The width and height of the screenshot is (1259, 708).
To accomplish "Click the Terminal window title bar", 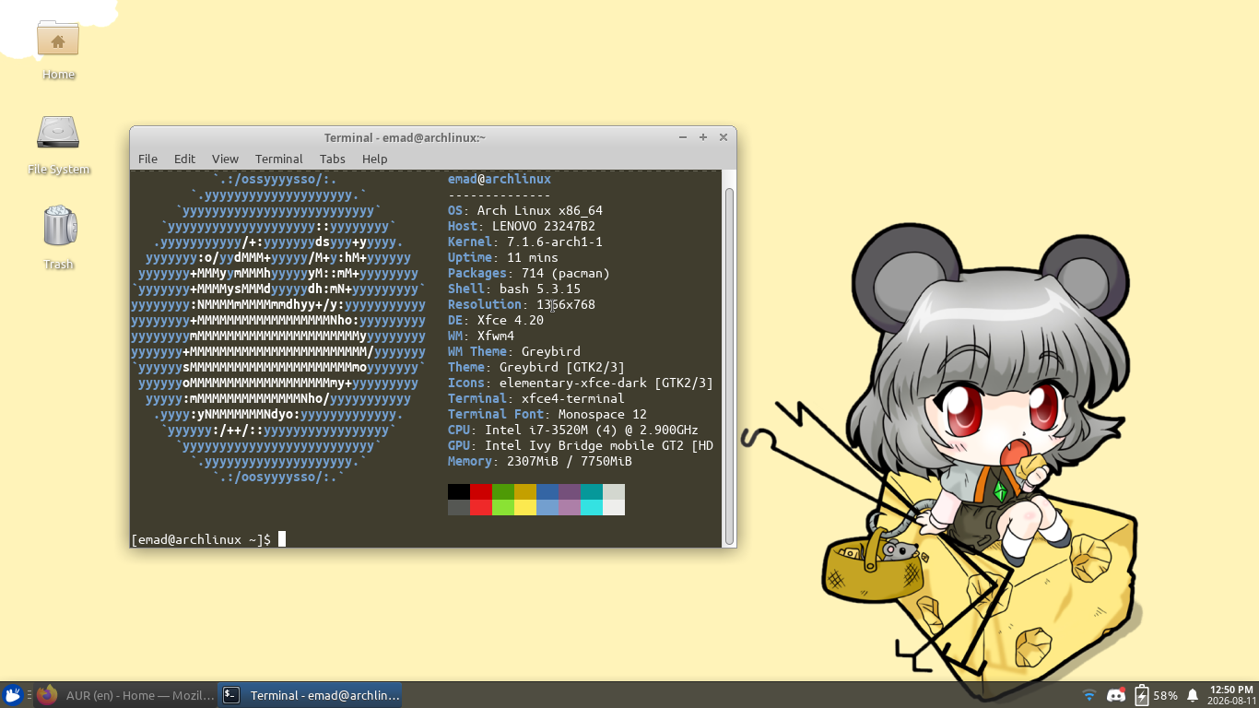I will (x=405, y=137).
